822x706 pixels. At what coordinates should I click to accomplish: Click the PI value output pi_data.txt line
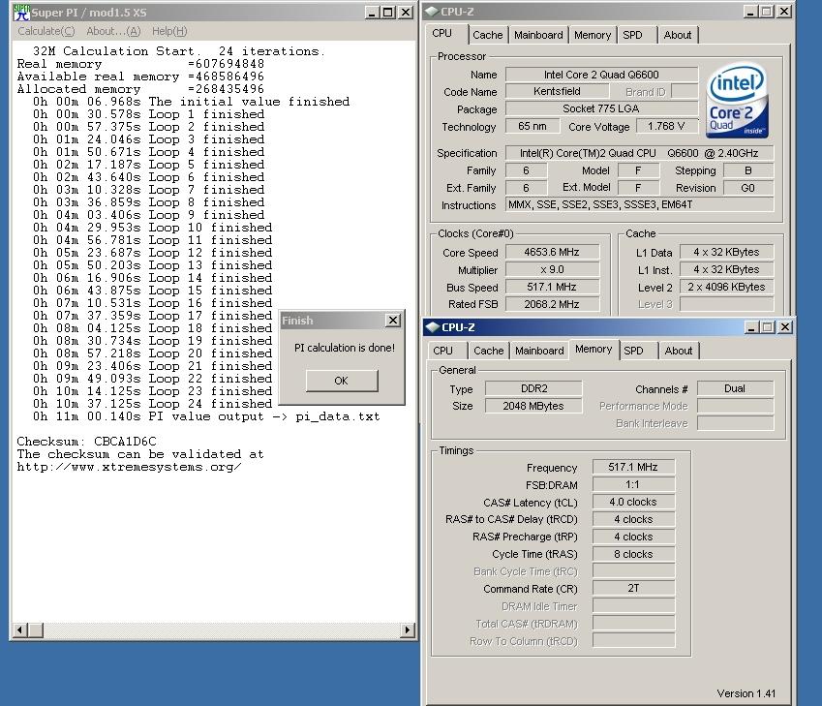206,416
